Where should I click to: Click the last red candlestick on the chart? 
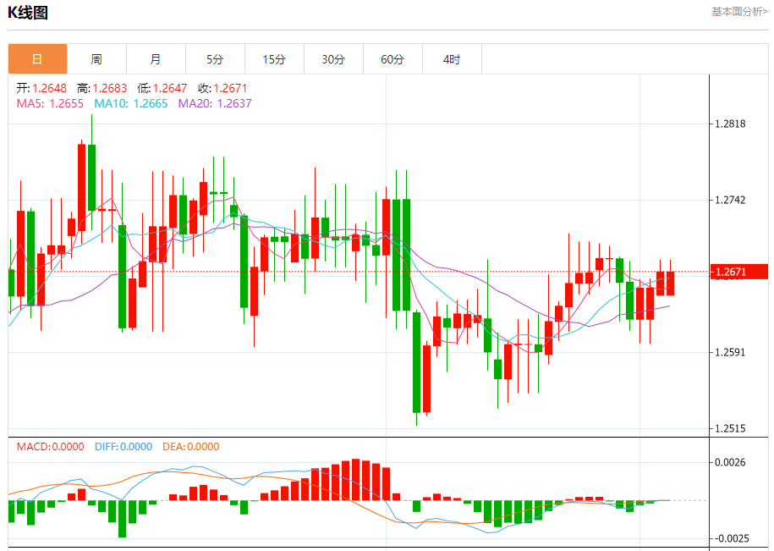[670, 283]
